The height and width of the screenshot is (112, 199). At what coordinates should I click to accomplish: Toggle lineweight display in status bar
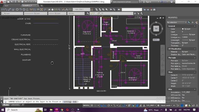click(129, 105)
